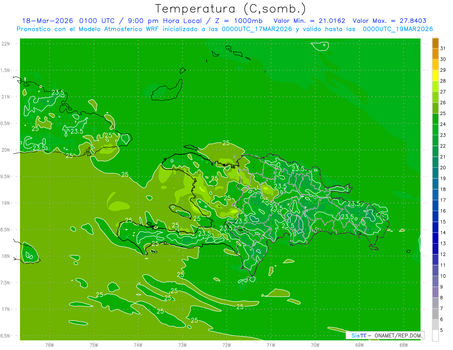Image resolution: width=453 pixels, height=350 pixels.
Task: Click the 73W longitude axis label
Action: (x=182, y=345)
